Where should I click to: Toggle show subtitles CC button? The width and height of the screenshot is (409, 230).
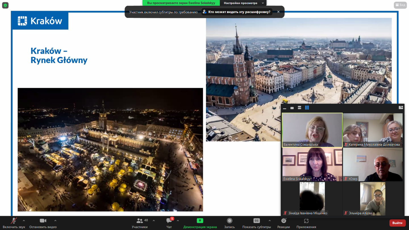pos(256,221)
